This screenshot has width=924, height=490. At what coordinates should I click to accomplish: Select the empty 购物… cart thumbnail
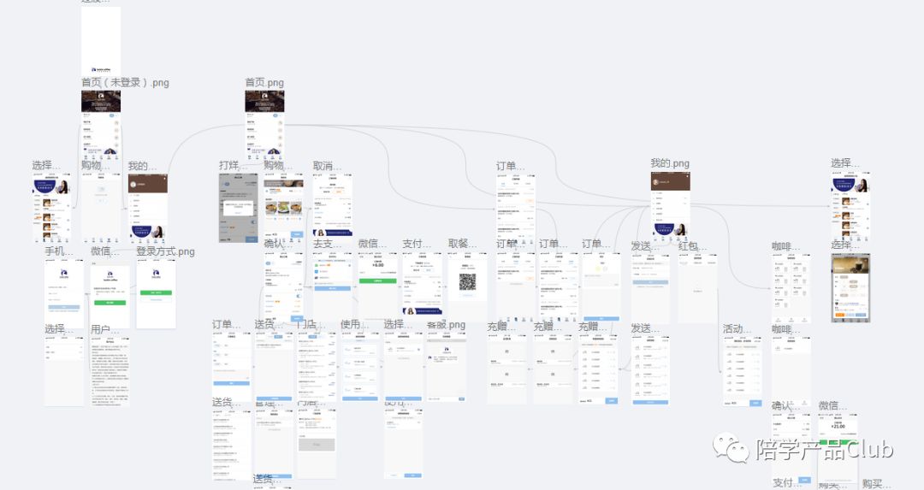(101, 208)
